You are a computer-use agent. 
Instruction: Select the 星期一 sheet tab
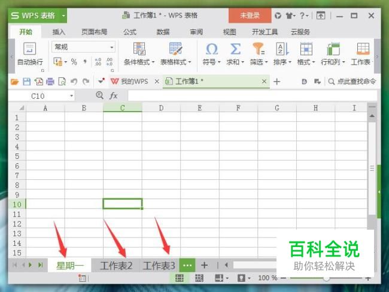[70, 266]
